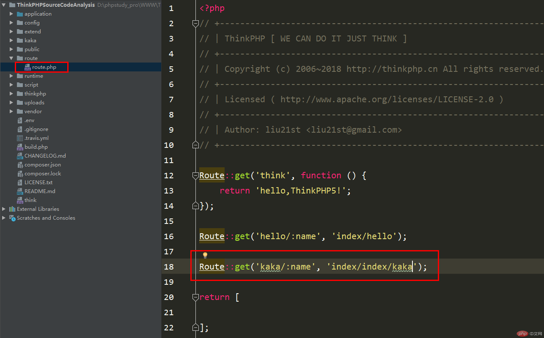
Task: Click the thinkphp folder icon
Action: point(20,94)
